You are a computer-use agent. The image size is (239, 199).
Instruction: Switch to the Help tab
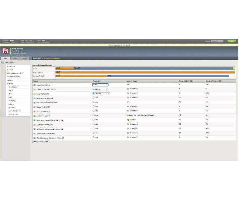15,58
